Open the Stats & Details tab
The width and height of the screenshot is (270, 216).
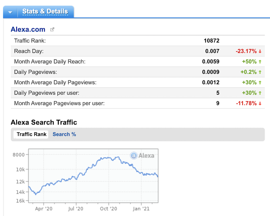[x=45, y=11]
